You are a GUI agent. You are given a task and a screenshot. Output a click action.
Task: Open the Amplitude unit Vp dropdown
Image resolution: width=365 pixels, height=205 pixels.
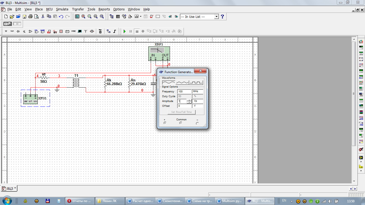click(x=198, y=101)
